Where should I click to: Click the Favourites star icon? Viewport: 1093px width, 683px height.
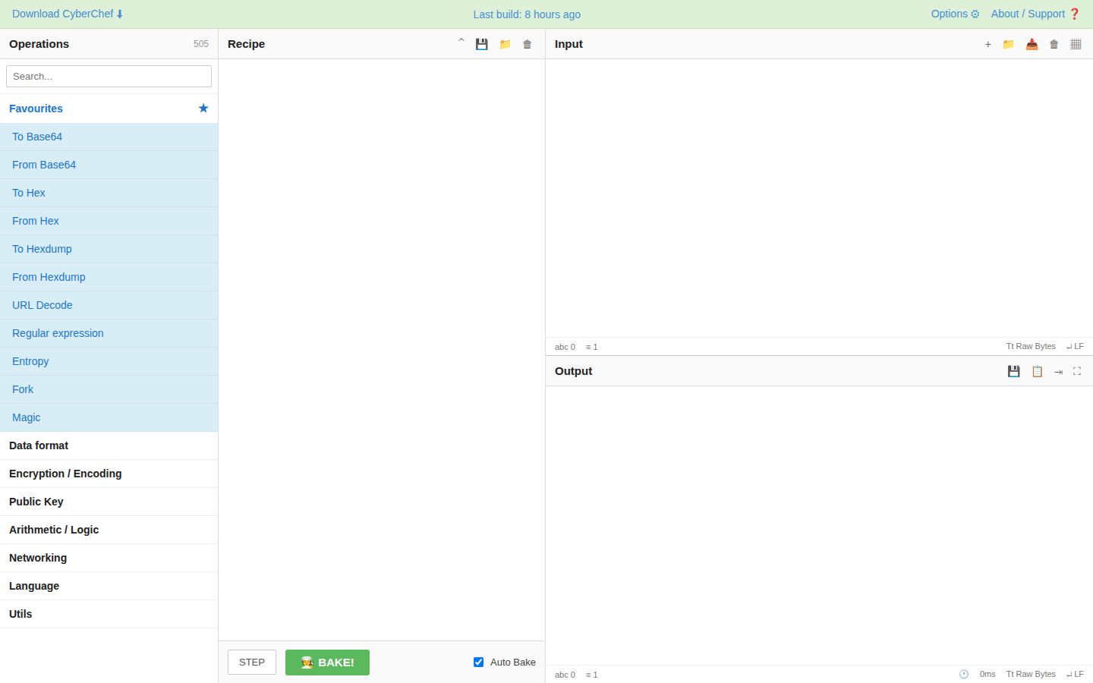(203, 109)
